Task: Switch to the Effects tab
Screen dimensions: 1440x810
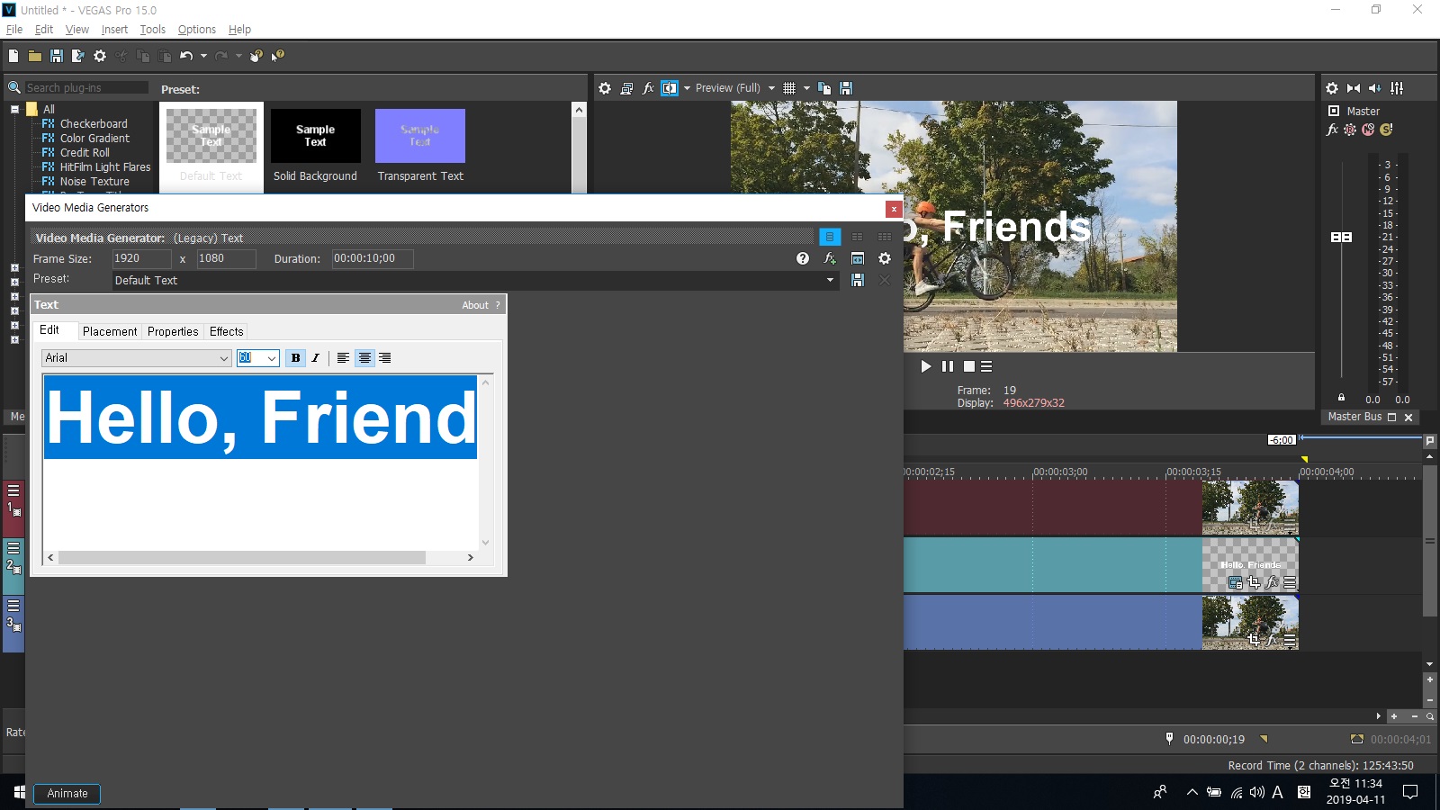Action: pos(226,331)
